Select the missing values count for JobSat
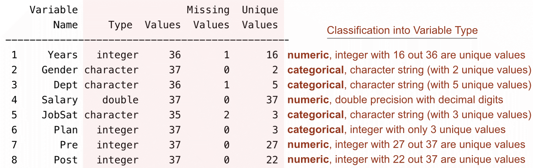 pyautogui.click(x=226, y=115)
